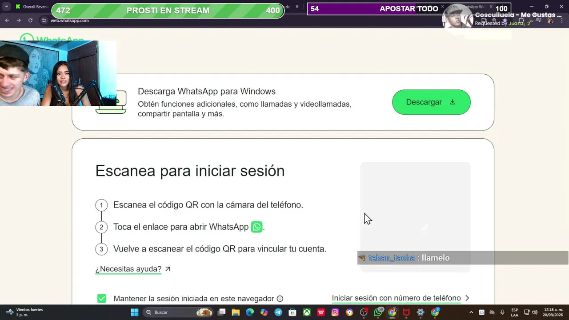Image resolution: width=569 pixels, height=320 pixels.
Task: Open Copilot from the taskbar
Action: pos(264,312)
